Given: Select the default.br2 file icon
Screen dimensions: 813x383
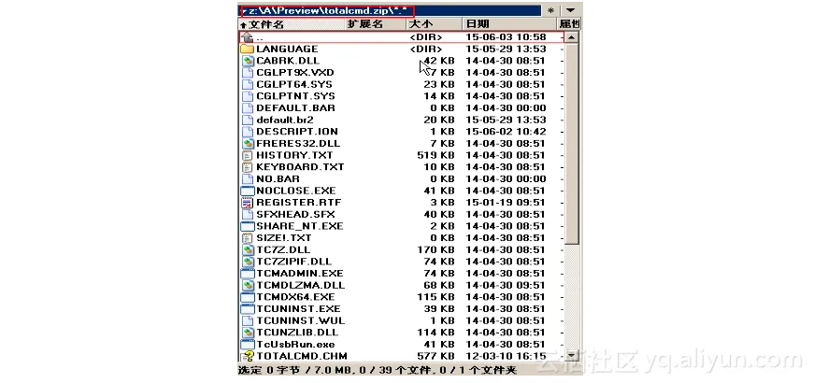Looking at the screenshot, I should click(x=248, y=120).
